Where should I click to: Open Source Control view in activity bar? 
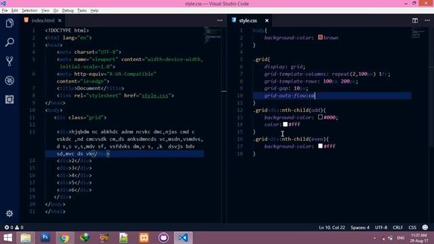pos(9,61)
